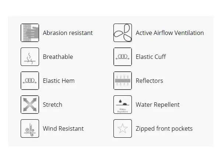Click the Stretch arrows icon
This screenshot has width=221, height=162.
(x=30, y=105)
